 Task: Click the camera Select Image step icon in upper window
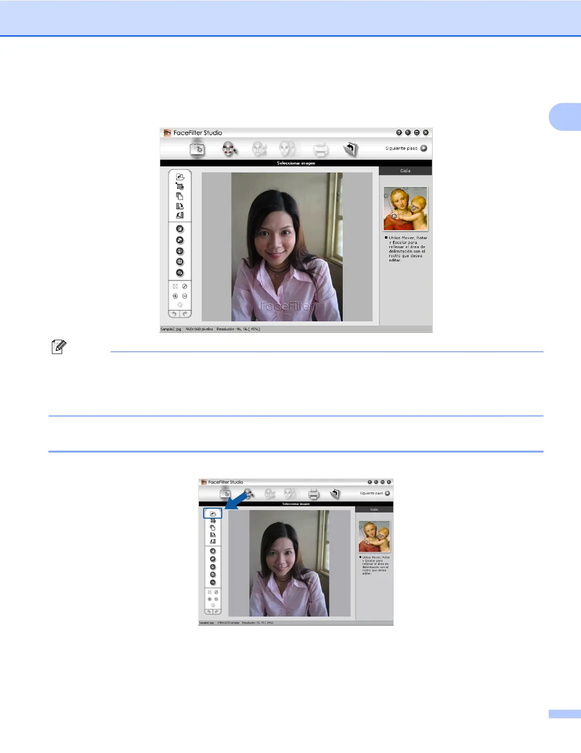click(197, 149)
